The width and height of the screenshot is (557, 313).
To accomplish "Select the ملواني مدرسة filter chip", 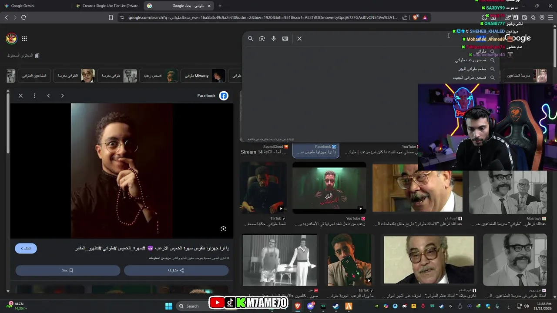I will [117, 76].
